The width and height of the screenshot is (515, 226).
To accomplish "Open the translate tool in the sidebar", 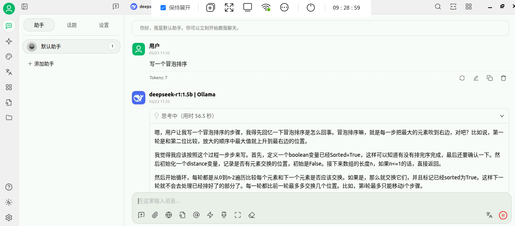I will 9,72.
